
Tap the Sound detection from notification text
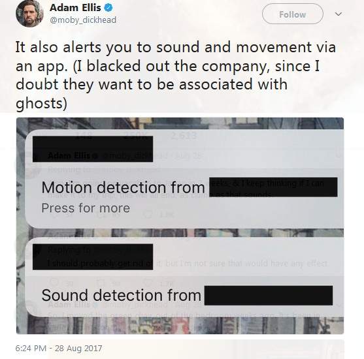121,295
